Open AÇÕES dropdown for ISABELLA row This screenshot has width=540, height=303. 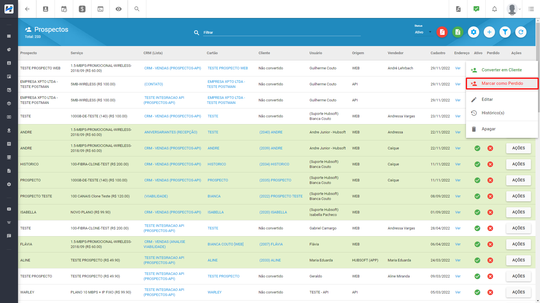[x=518, y=212]
